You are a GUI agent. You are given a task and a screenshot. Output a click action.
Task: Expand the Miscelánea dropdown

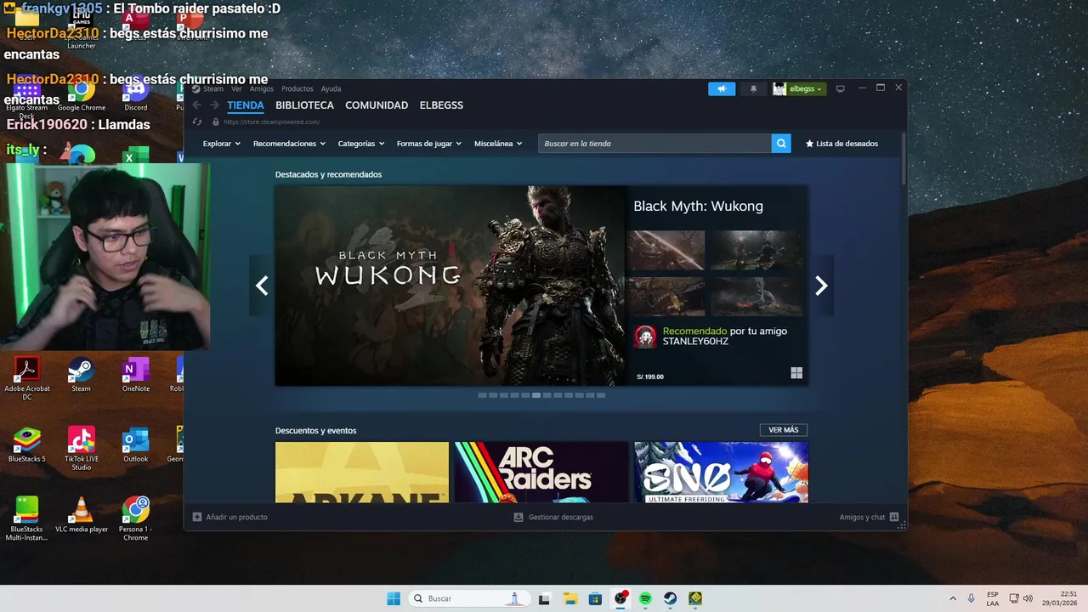[498, 144]
